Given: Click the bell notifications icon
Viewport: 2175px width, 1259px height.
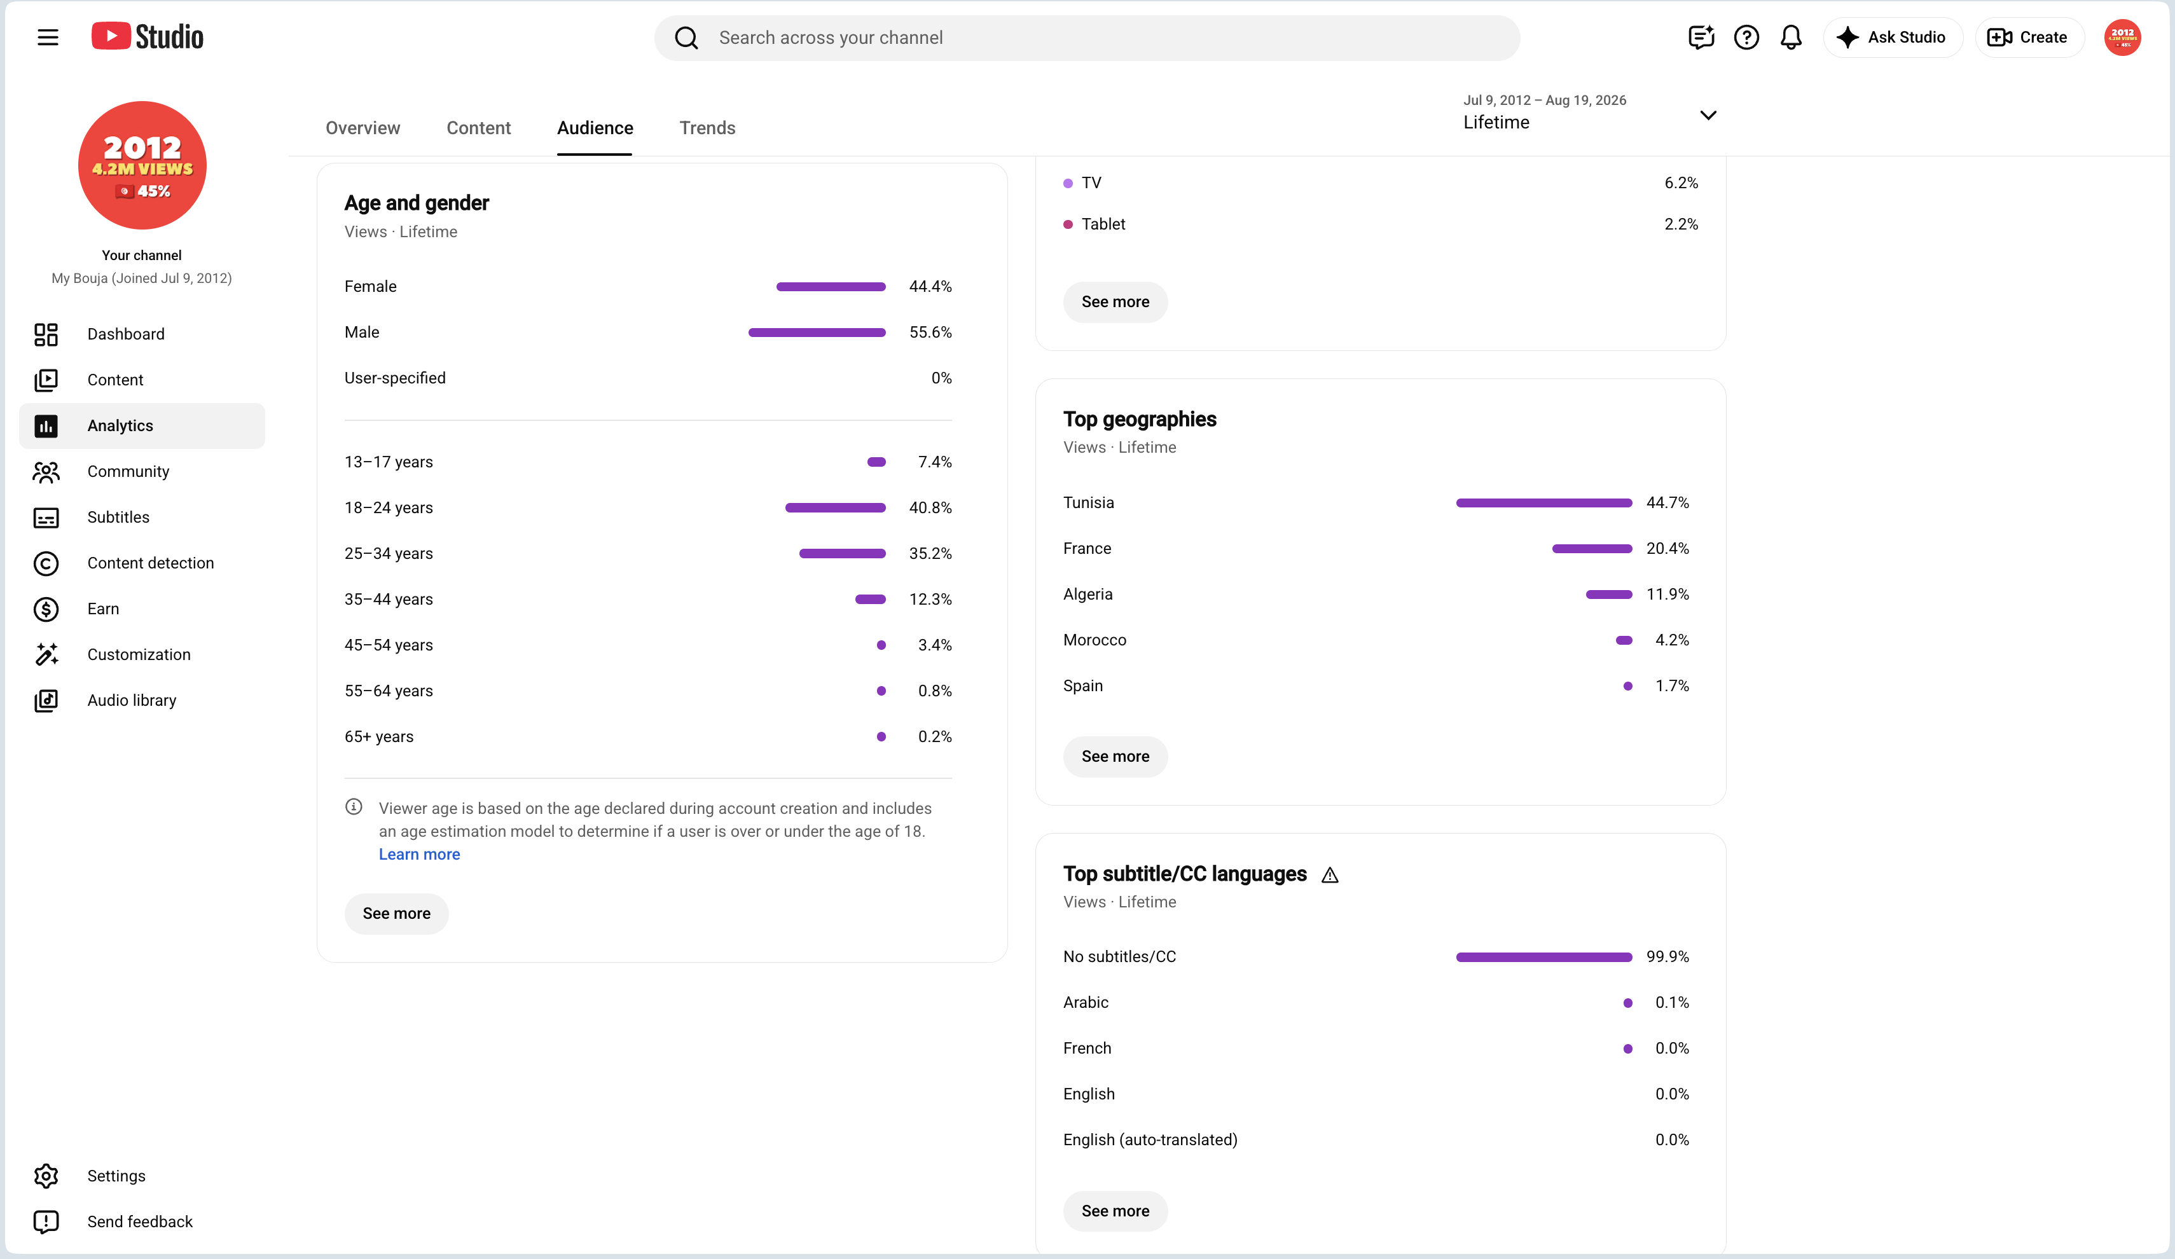Looking at the screenshot, I should 1791,37.
